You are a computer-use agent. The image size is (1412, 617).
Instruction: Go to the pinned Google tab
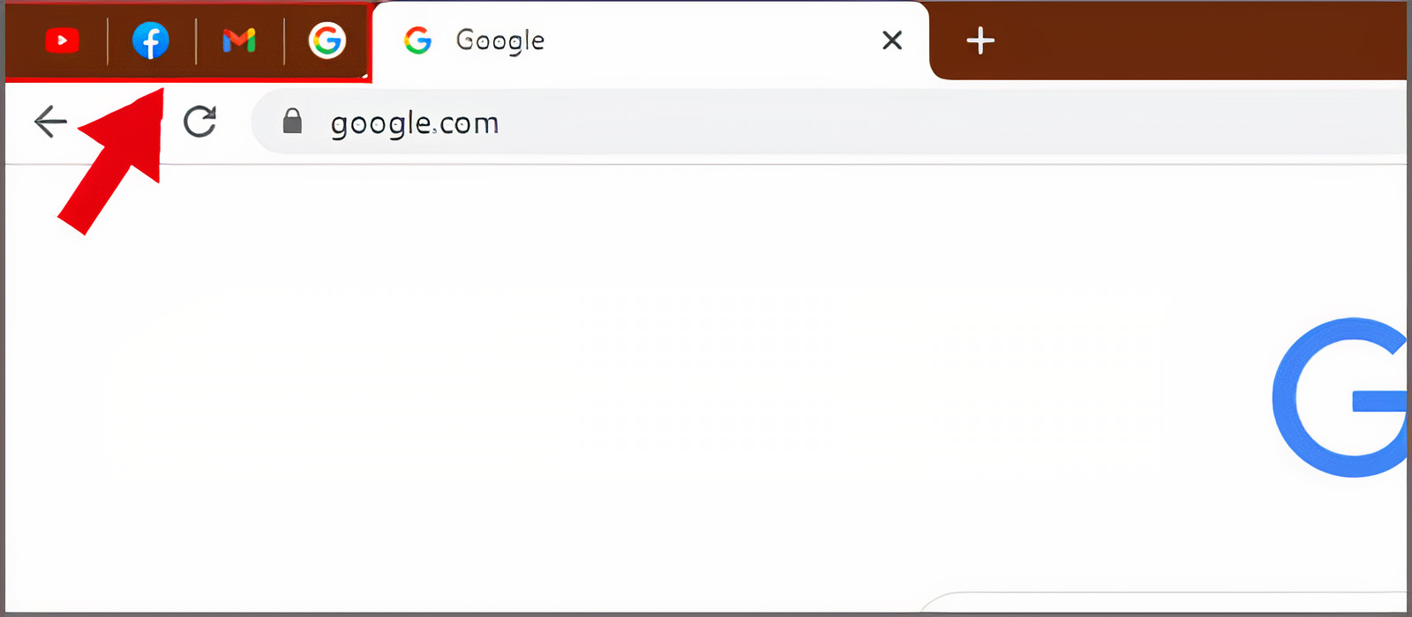[327, 41]
